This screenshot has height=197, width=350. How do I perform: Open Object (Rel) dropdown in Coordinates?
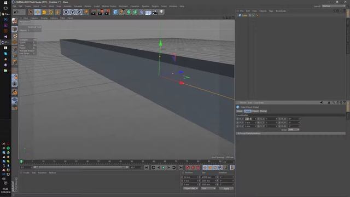click(190, 188)
